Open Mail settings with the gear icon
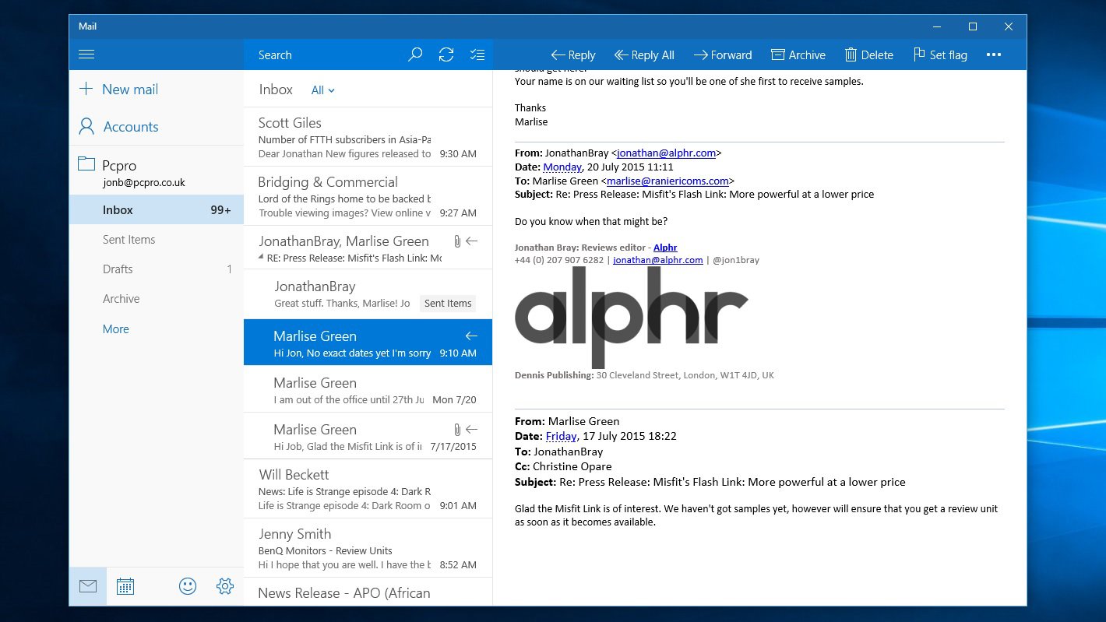 [x=225, y=585]
